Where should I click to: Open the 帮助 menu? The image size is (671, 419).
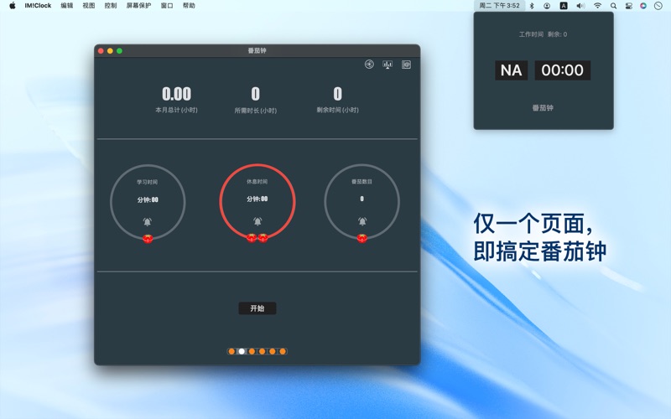[x=189, y=6]
